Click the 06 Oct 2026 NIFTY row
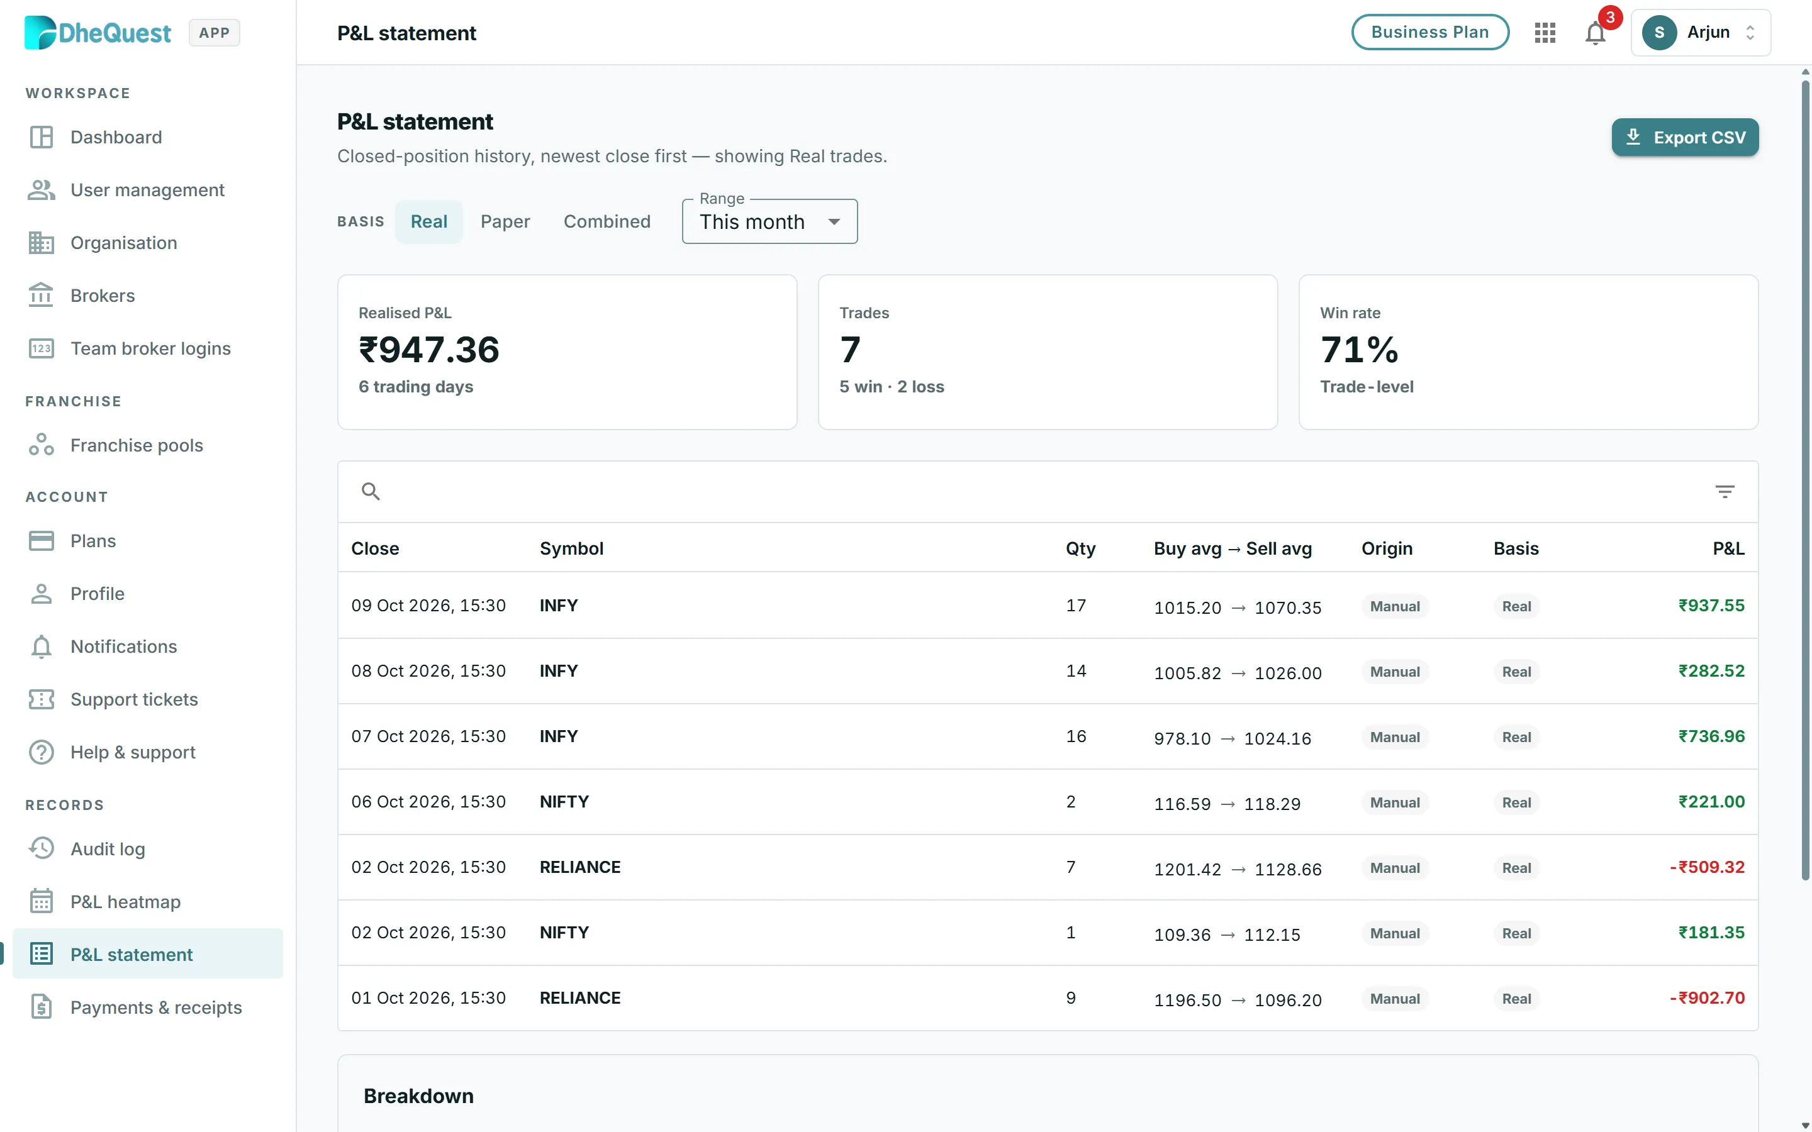The image size is (1812, 1132). coord(1048,802)
